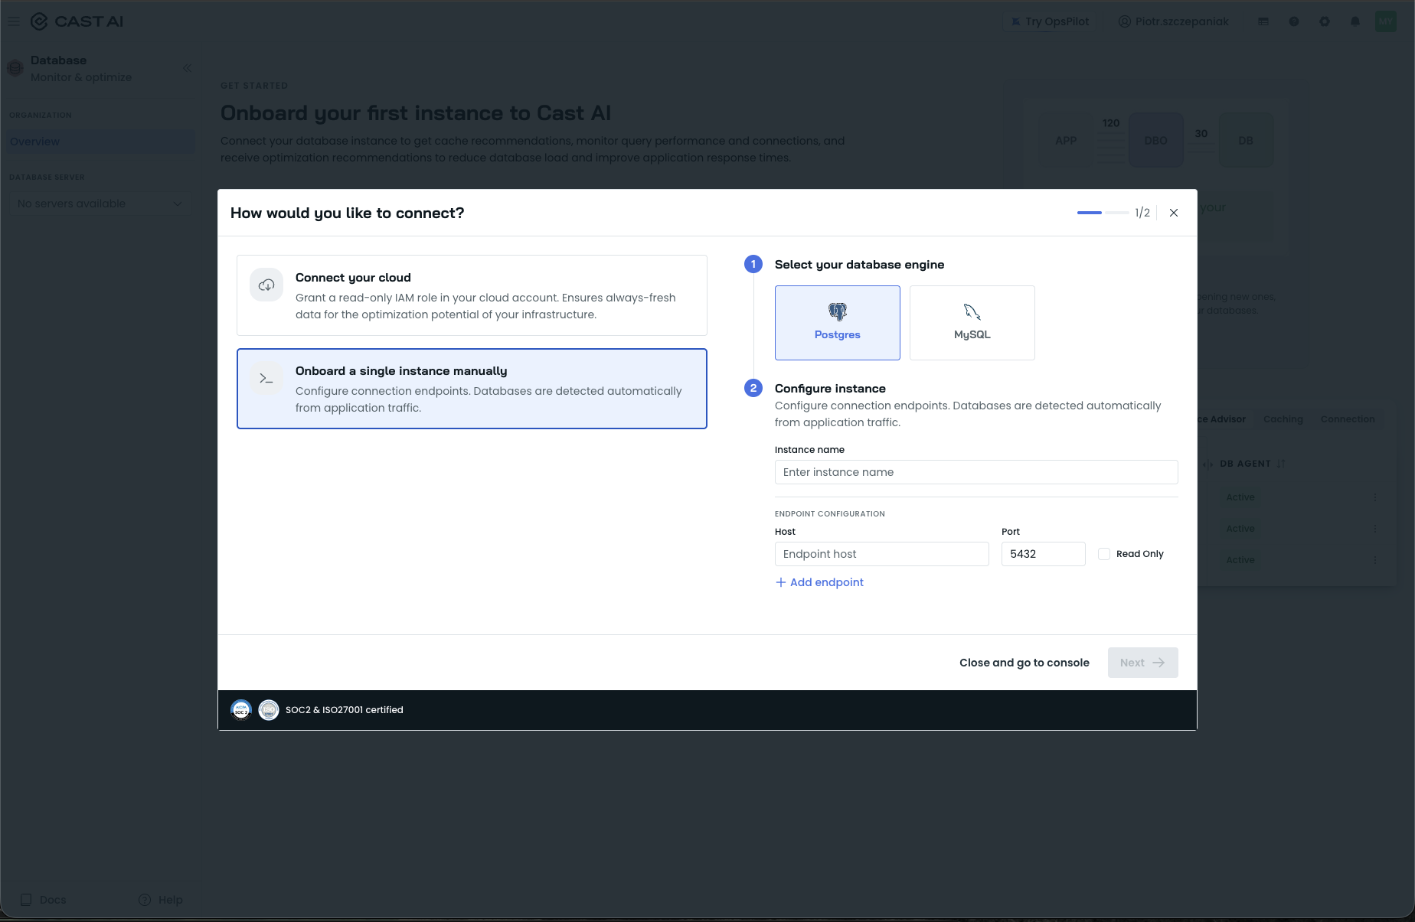Close the connect dialog with X
Viewport: 1415px width, 922px height.
pos(1174,213)
